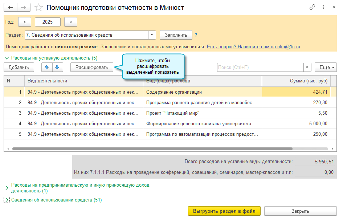Open the Еще menu
343x220 pixels.
point(326,67)
